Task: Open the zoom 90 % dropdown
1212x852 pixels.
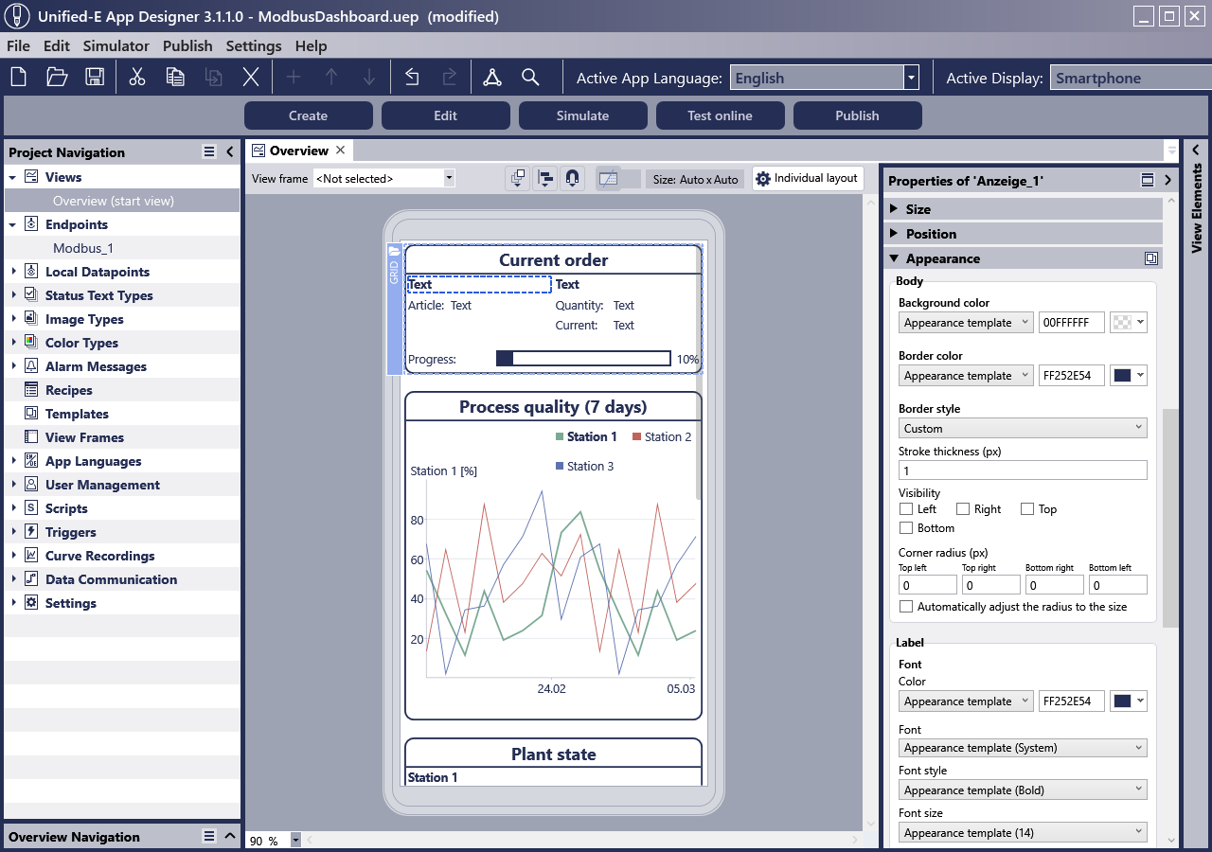Action: [x=295, y=840]
